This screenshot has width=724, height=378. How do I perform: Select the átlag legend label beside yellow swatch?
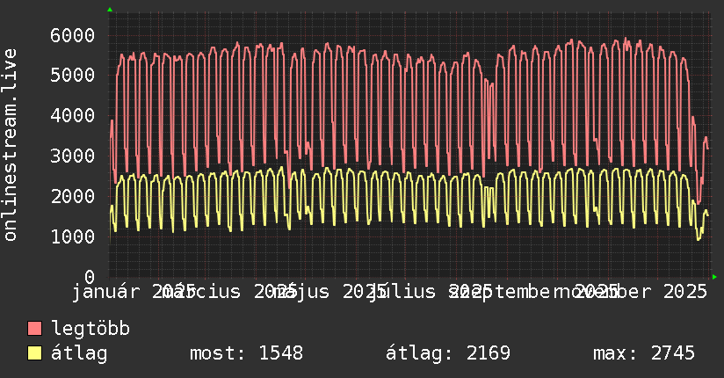79,353
